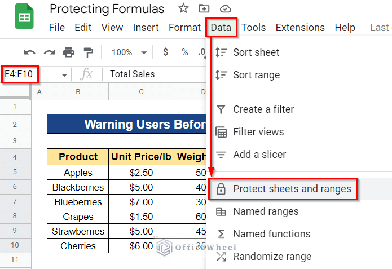Click the Sort sheet icon
The height and width of the screenshot is (269, 392).
click(221, 52)
